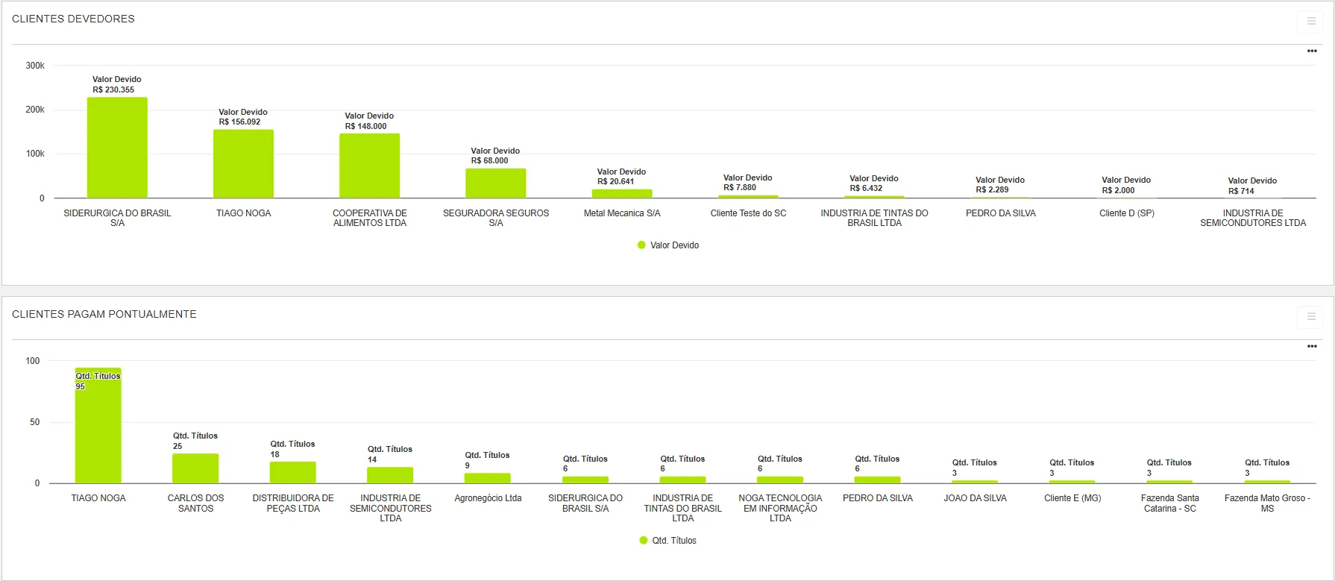Click the CLIENTES DEVEDORES panel title

[x=73, y=19]
